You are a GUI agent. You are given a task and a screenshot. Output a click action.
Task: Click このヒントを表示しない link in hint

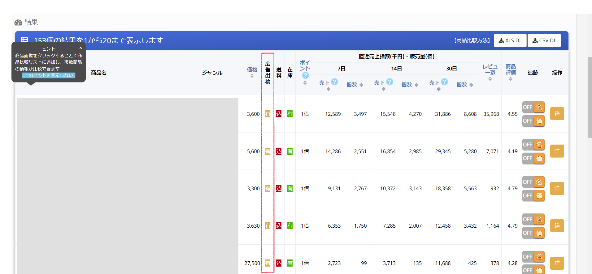click(x=49, y=75)
